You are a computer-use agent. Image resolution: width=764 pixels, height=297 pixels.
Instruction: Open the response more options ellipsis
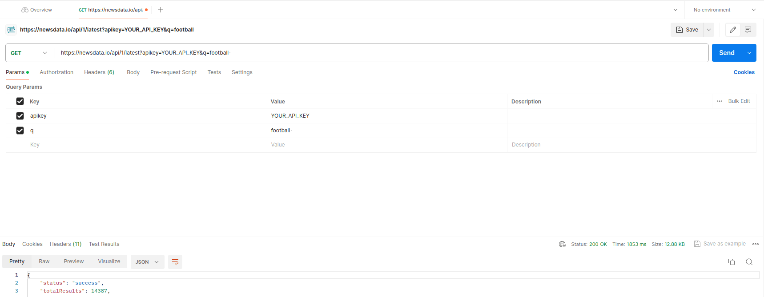click(756, 244)
